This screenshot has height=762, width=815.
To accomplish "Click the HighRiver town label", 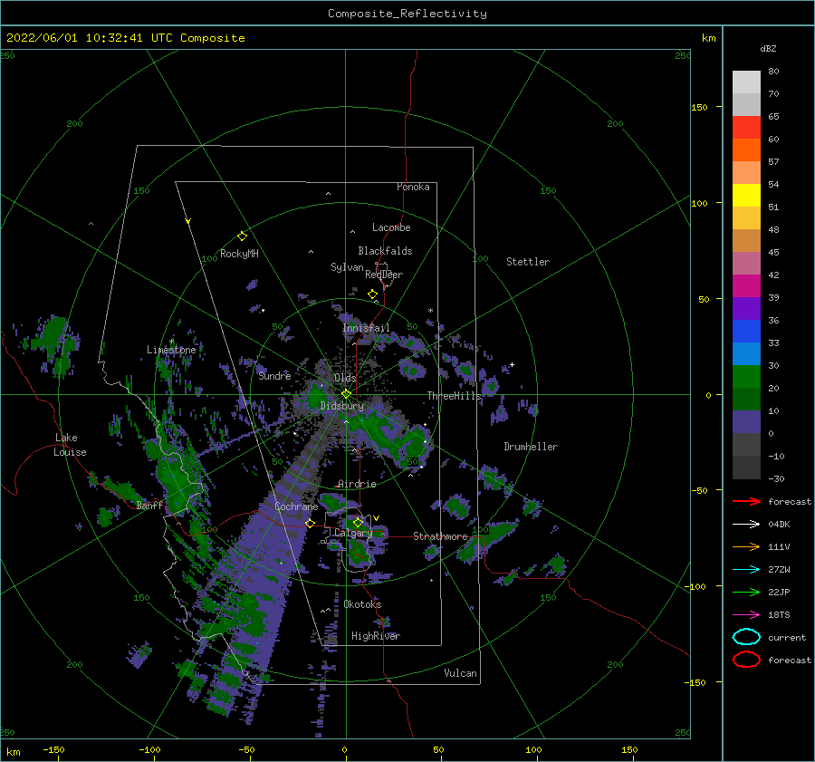I will (x=376, y=636).
